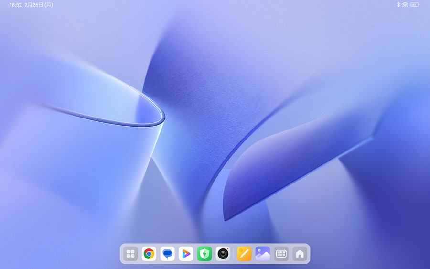
Task: Open the blue Messages chat bubble app
Action: tap(167, 254)
